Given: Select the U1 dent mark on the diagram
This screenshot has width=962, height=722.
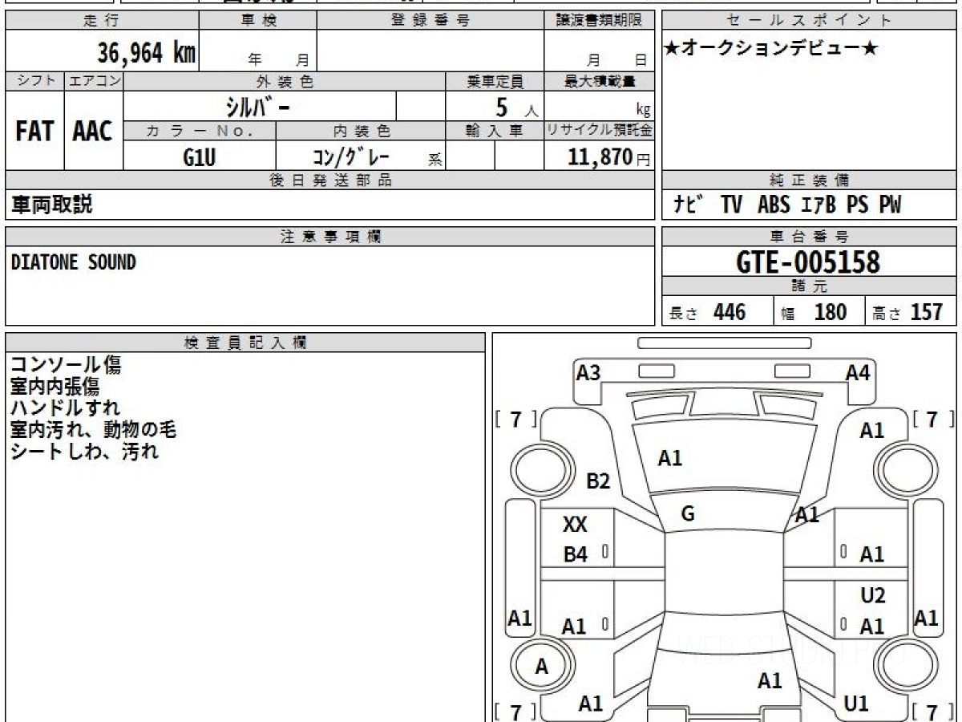Looking at the screenshot, I should (856, 704).
